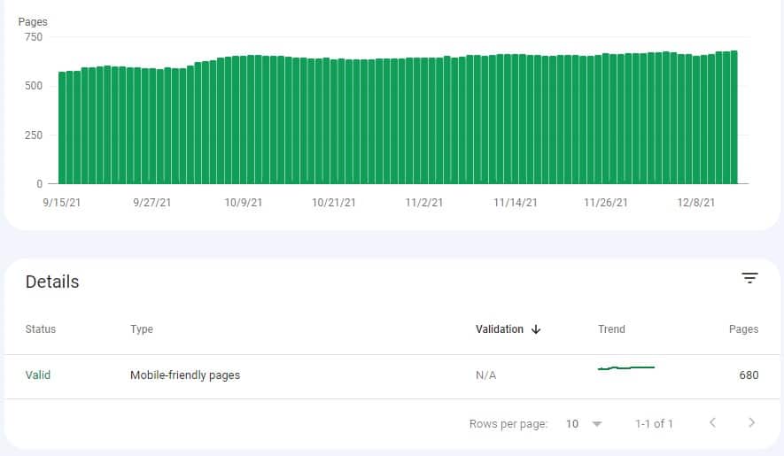Click the trend sparkline in Valid row

click(626, 368)
